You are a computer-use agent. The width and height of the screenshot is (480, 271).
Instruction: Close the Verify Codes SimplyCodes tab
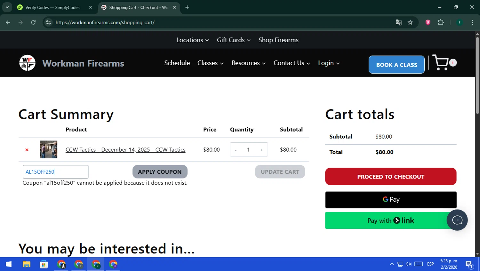tap(91, 7)
